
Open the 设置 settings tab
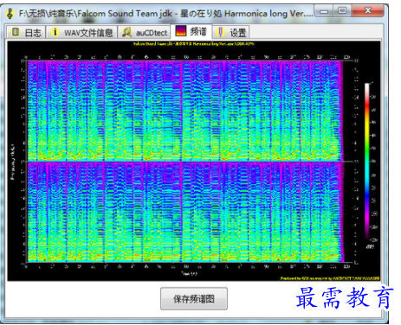click(237, 33)
